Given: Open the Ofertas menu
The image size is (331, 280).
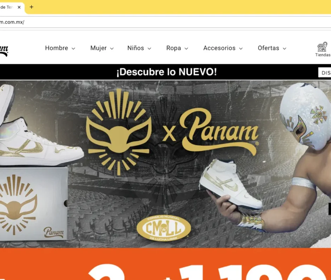Looking at the screenshot, I should [272, 48].
